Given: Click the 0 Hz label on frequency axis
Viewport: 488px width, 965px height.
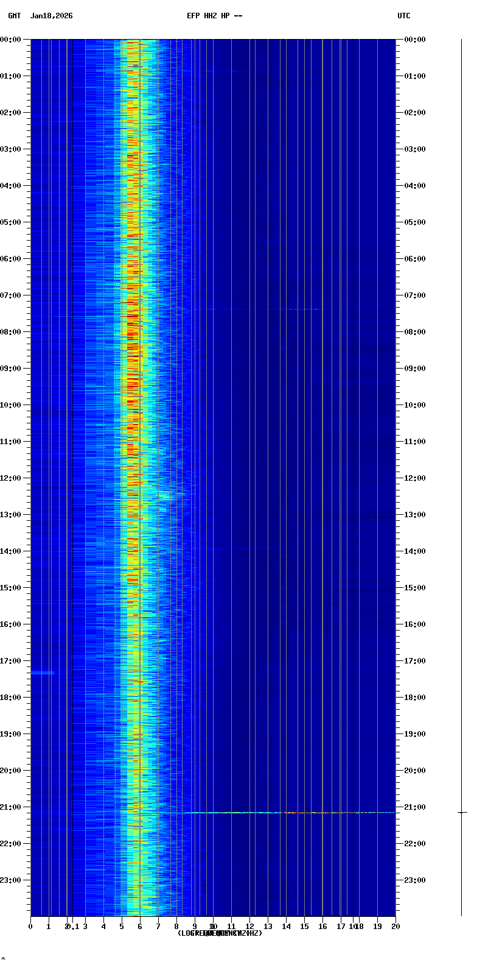Looking at the screenshot, I should (x=30, y=927).
